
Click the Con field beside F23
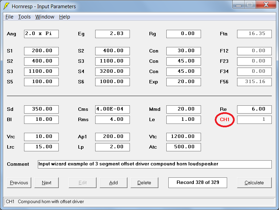coord(183,61)
